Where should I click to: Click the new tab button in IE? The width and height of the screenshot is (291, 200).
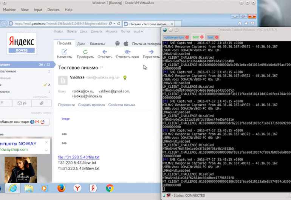click(x=178, y=24)
